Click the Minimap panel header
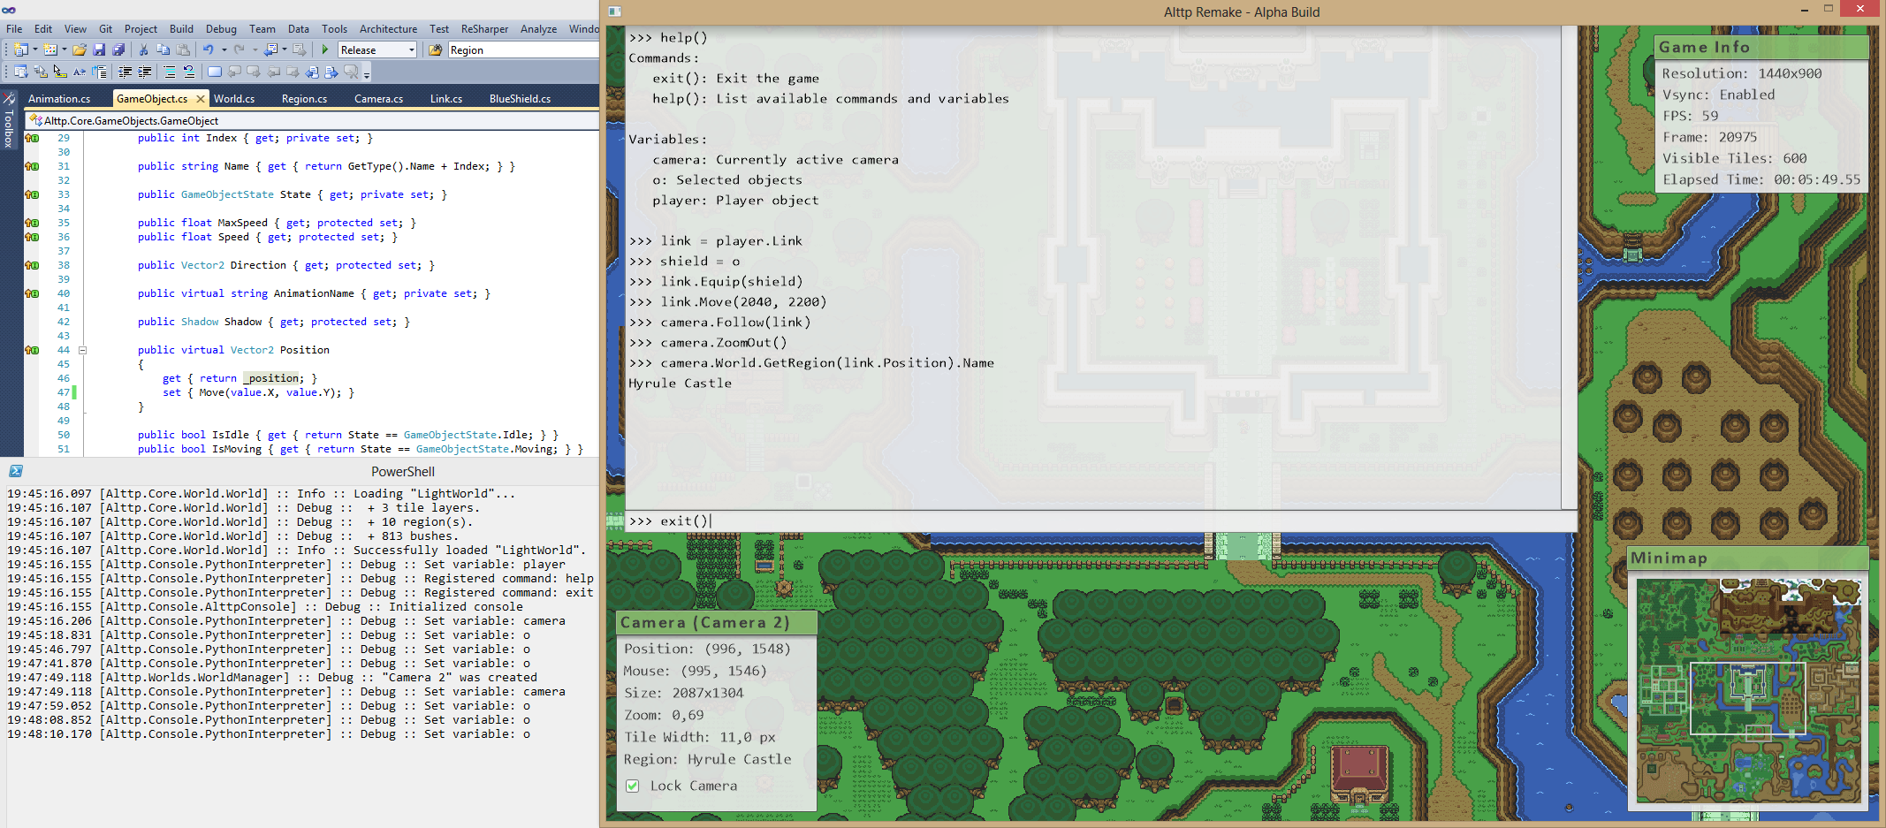The height and width of the screenshot is (828, 1886). click(x=1748, y=558)
